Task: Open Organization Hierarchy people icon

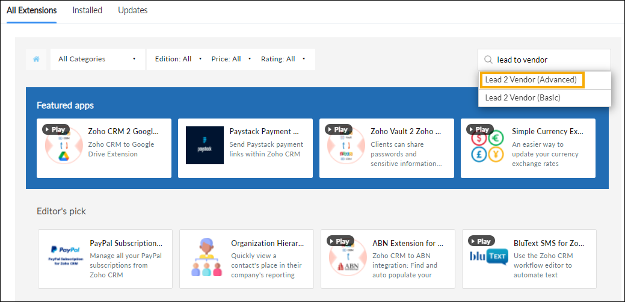Action: (x=206, y=257)
